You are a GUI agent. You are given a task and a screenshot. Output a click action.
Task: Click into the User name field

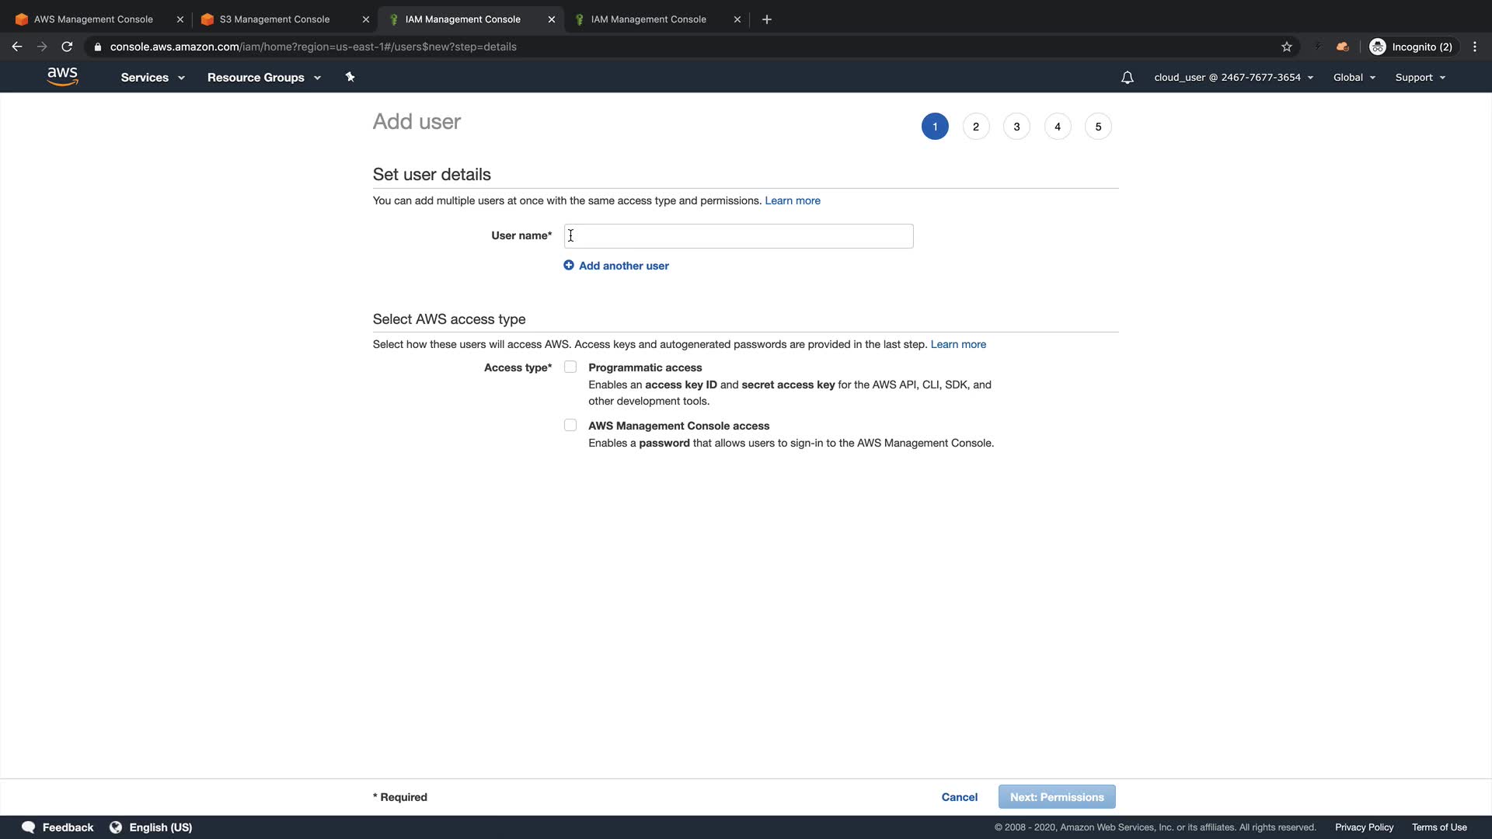pos(738,236)
